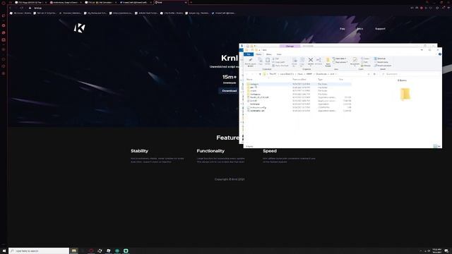
Task: Go up one folder level in Explorer
Action: tap(260, 74)
